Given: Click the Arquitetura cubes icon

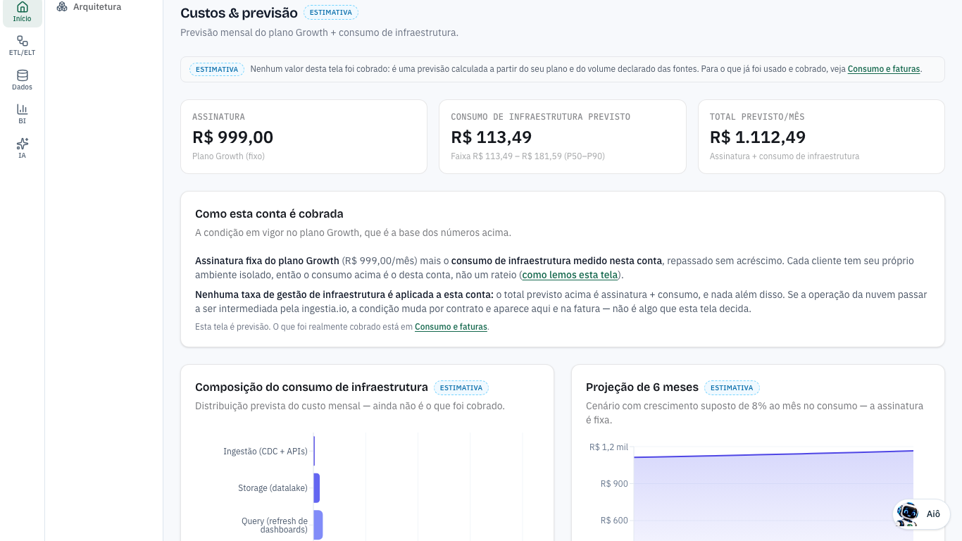Looking at the screenshot, I should tap(62, 7).
